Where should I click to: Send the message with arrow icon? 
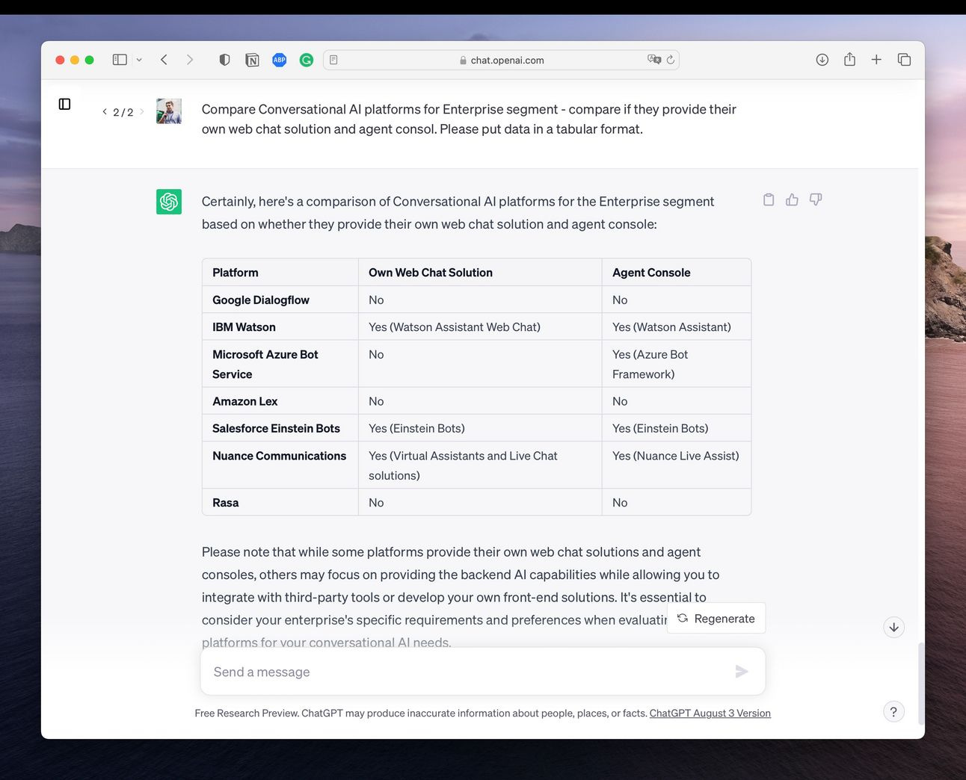(742, 672)
